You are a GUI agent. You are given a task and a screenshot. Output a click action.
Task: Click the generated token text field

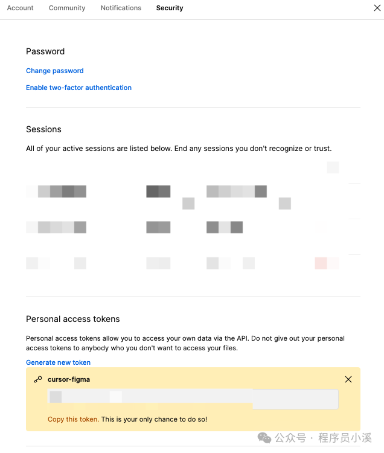click(x=193, y=399)
